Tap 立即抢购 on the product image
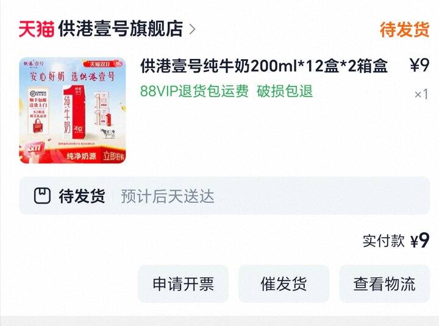The image size is (439, 326). pos(113,156)
